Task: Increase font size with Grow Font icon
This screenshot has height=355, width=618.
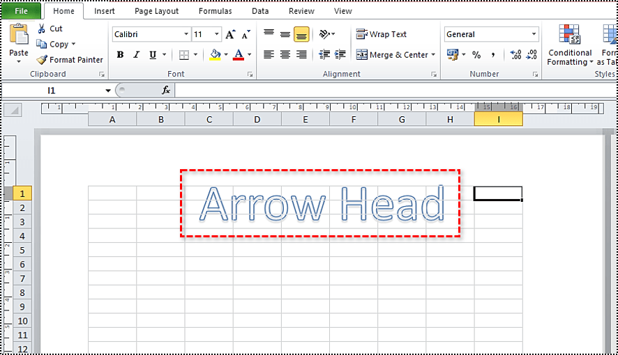Action: 230,34
